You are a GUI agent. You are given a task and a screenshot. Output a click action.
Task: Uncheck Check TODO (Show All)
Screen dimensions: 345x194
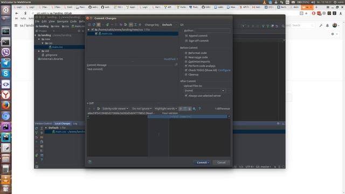tap(186, 70)
